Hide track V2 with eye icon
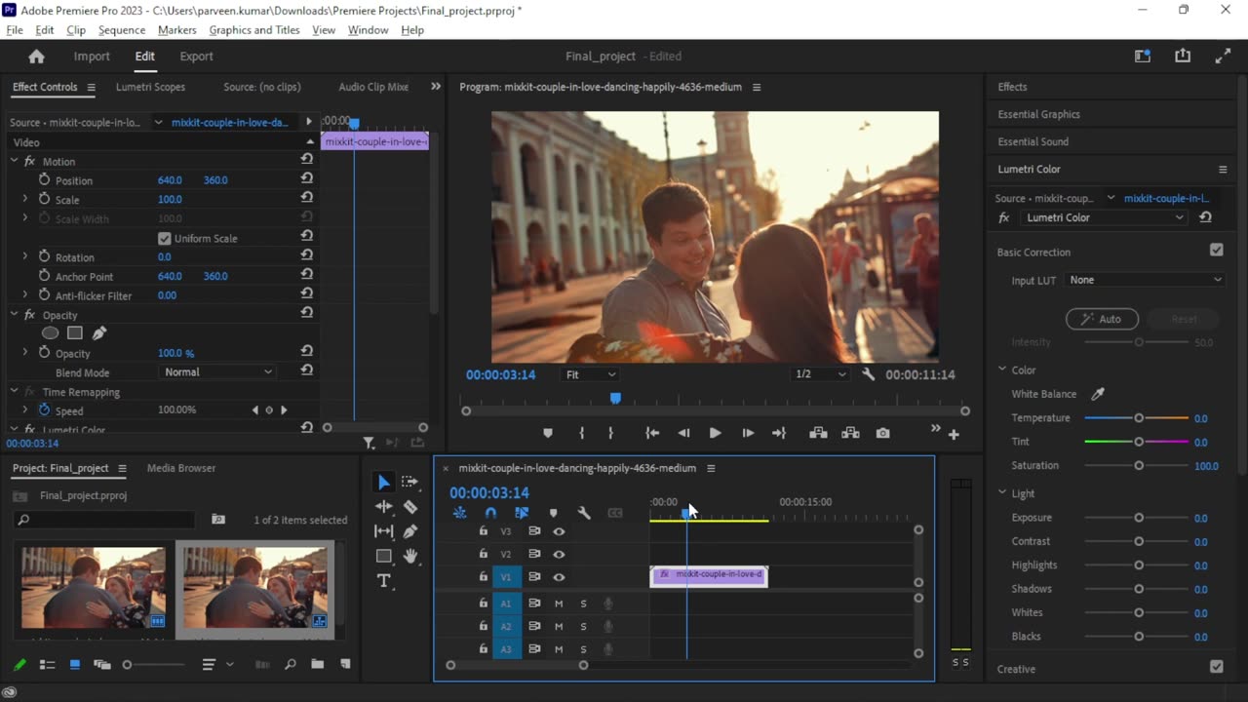1248x702 pixels. pyautogui.click(x=559, y=554)
